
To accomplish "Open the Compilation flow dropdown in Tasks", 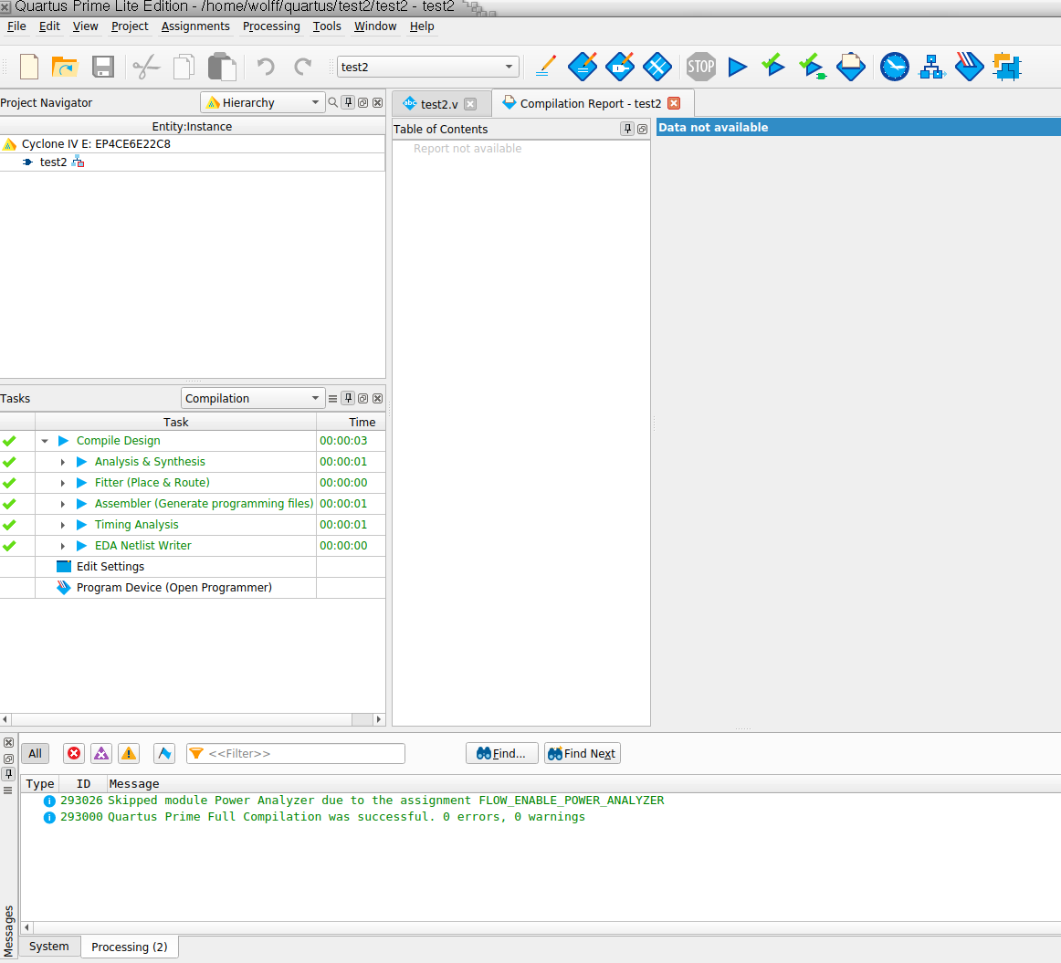I will click(x=253, y=398).
